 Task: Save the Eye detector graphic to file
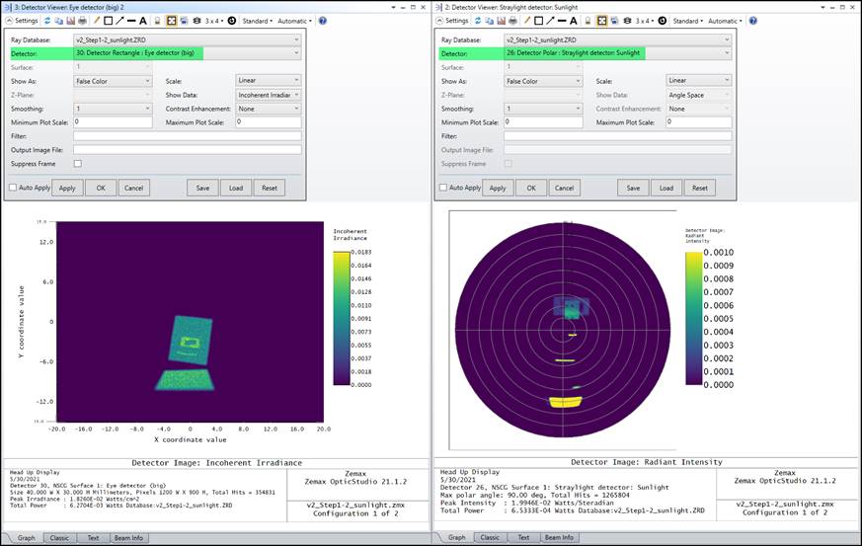[70, 21]
